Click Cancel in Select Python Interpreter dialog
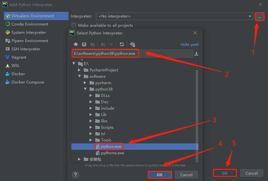 186,175
